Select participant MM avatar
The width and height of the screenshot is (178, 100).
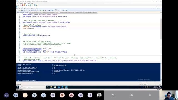pyautogui.click(x=71, y=95)
